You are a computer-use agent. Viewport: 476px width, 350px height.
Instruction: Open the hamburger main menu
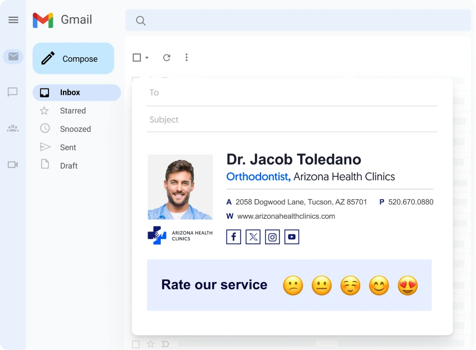(x=13, y=20)
